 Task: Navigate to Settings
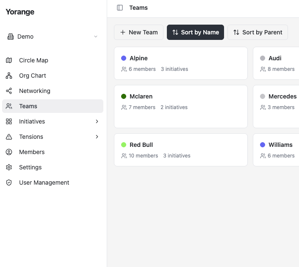point(53,167)
